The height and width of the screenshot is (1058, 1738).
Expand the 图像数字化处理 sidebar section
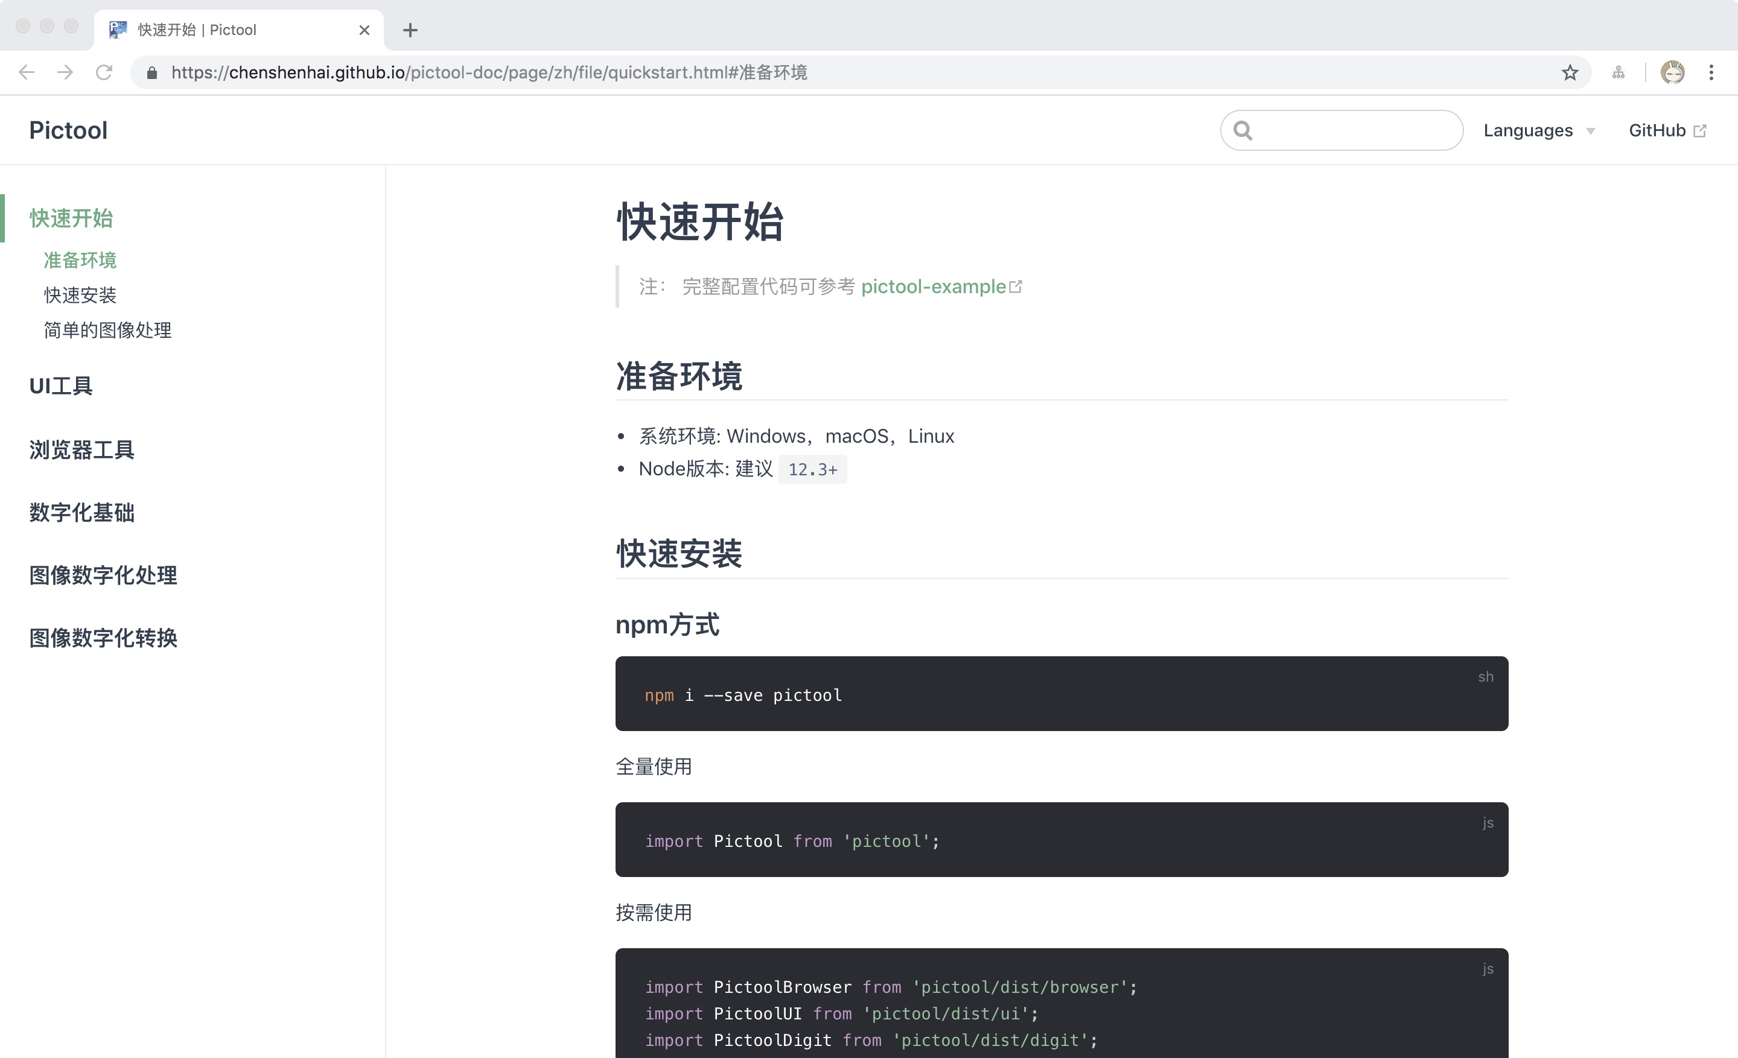pyautogui.click(x=103, y=575)
